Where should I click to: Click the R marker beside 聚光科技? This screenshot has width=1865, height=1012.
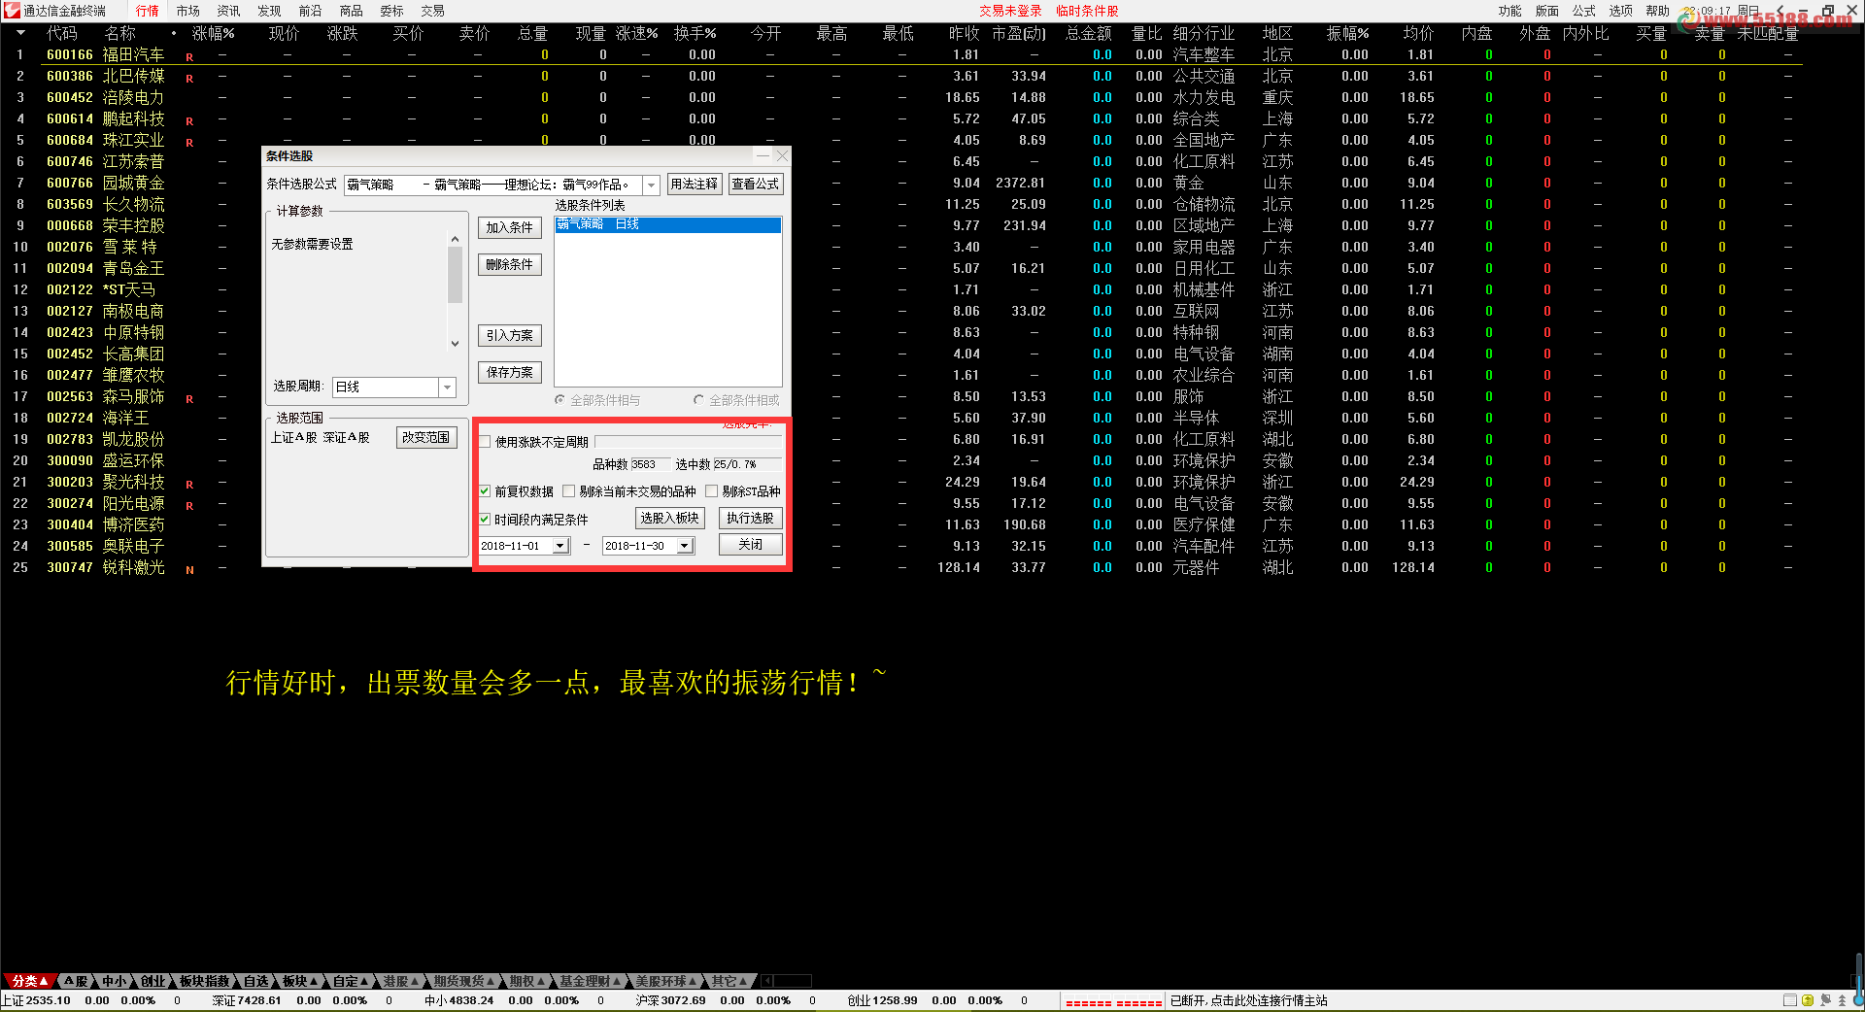(189, 485)
